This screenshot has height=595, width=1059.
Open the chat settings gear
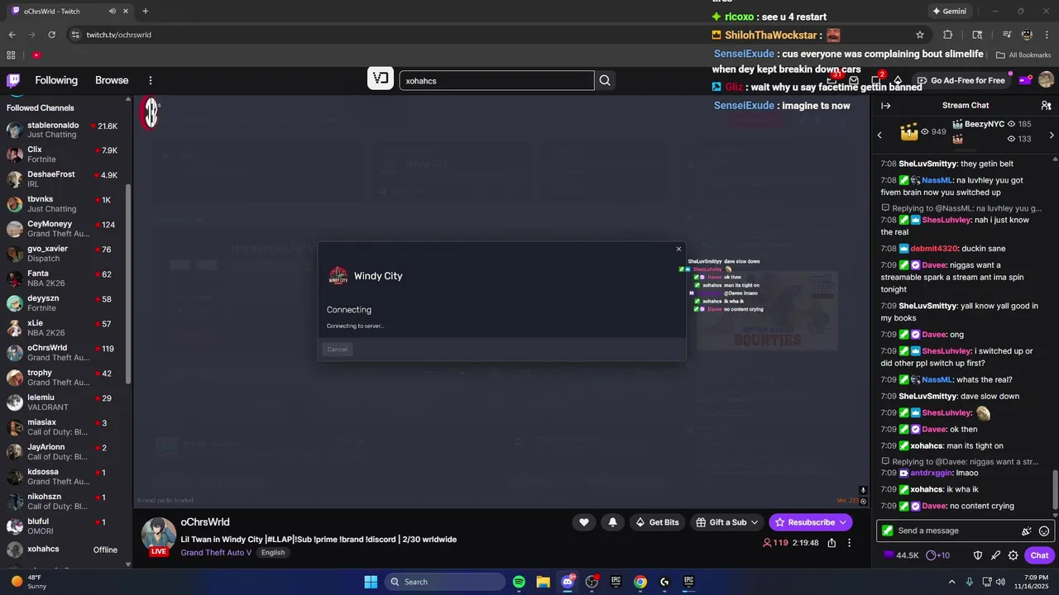click(x=1013, y=555)
